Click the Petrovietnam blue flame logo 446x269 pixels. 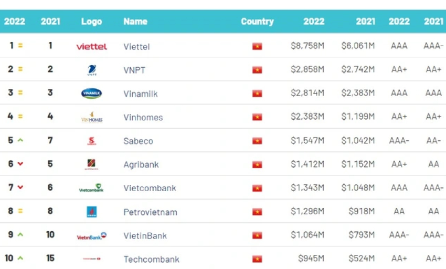[x=92, y=212]
